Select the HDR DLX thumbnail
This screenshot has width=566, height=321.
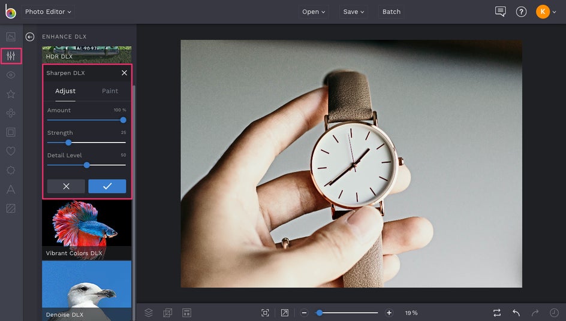tap(86, 55)
